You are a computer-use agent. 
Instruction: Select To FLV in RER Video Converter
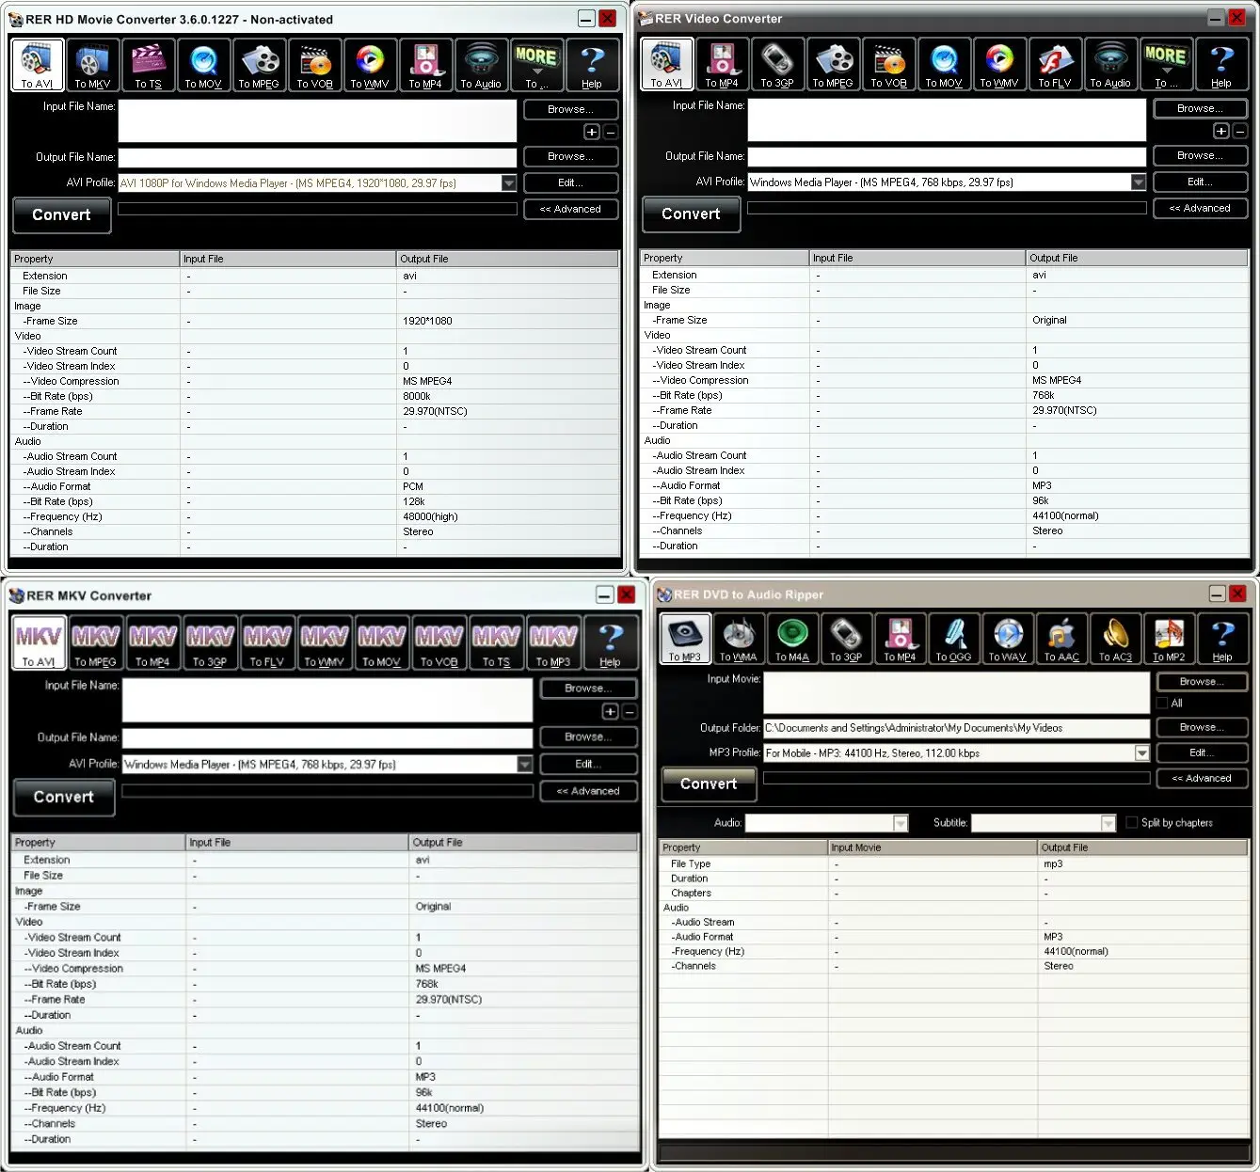[x=1055, y=64]
